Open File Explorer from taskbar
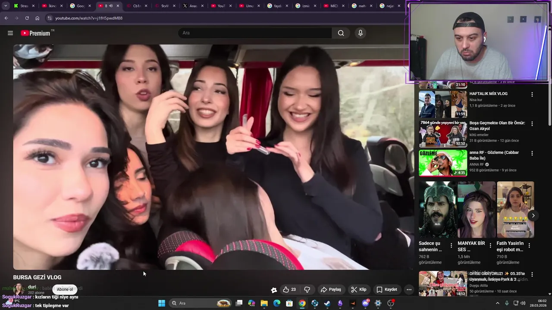Viewport: 552px width, 310px height. point(264,303)
